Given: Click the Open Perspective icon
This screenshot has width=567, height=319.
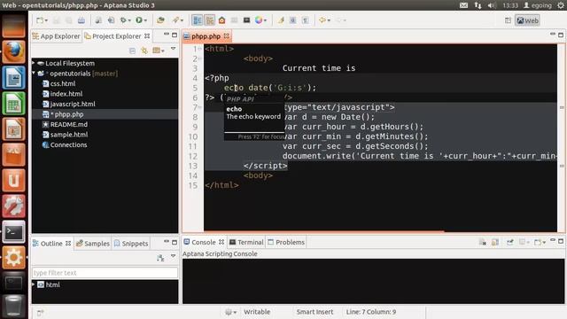Looking at the screenshot, I should 508,20.
